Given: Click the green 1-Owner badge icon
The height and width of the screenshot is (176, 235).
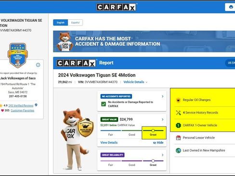Looking at the screenshot, I should (x=178, y=125).
